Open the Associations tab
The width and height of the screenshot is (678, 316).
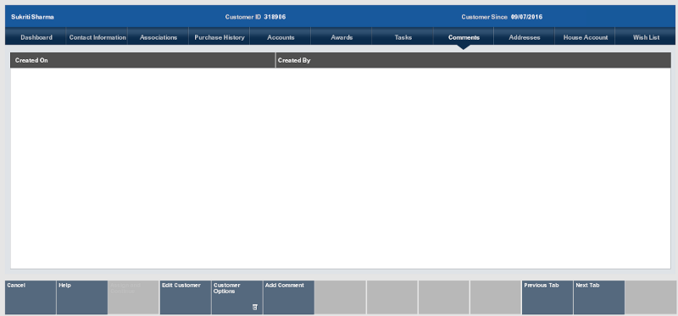158,37
